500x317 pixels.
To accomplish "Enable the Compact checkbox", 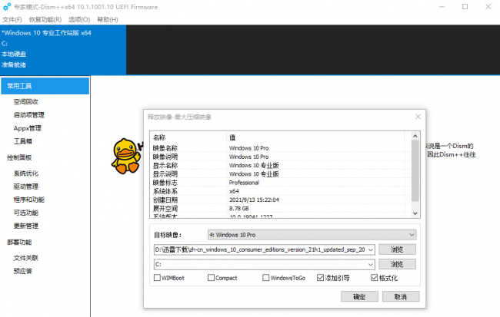I will pos(211,278).
